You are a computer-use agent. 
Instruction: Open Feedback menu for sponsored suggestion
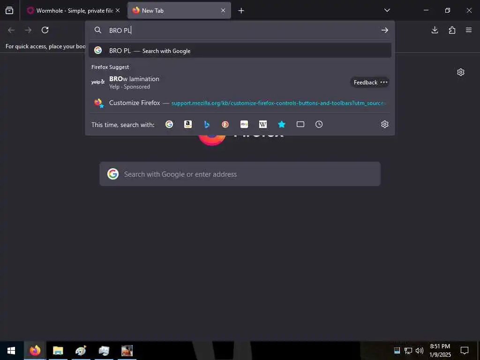[x=370, y=82]
